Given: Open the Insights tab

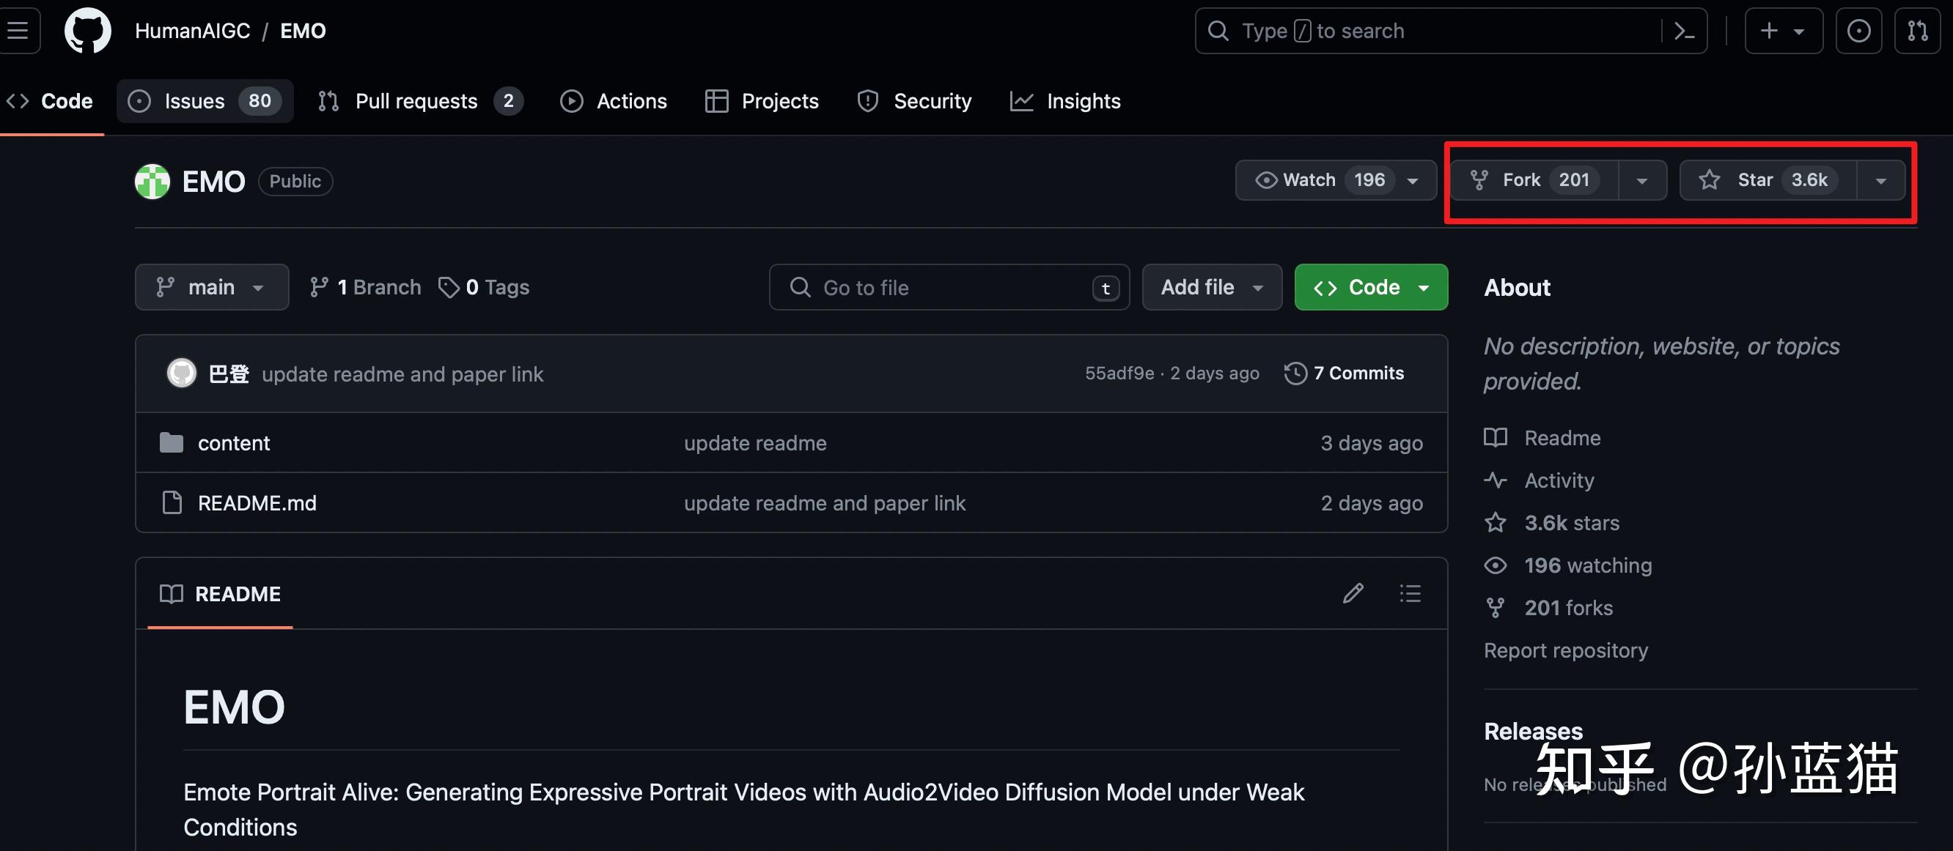Looking at the screenshot, I should coord(1065,102).
